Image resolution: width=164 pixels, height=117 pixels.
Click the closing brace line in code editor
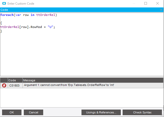point(1,31)
